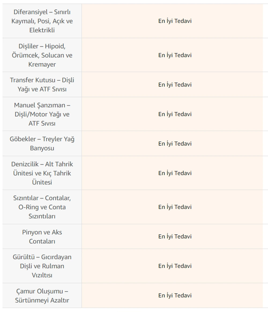Click En İyi Tedavi in Çamur Oluşumu row

(x=175, y=295)
